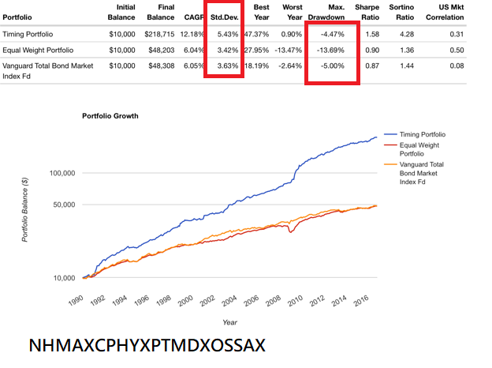
Task: Click the 2008 x-axis label
Action: coord(274,301)
